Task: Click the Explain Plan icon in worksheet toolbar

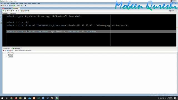Action: 8,11
